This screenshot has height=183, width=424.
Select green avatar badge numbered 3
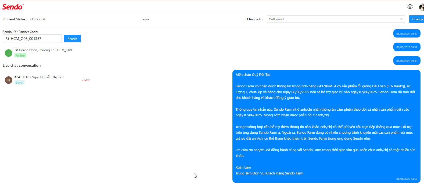coord(9,53)
